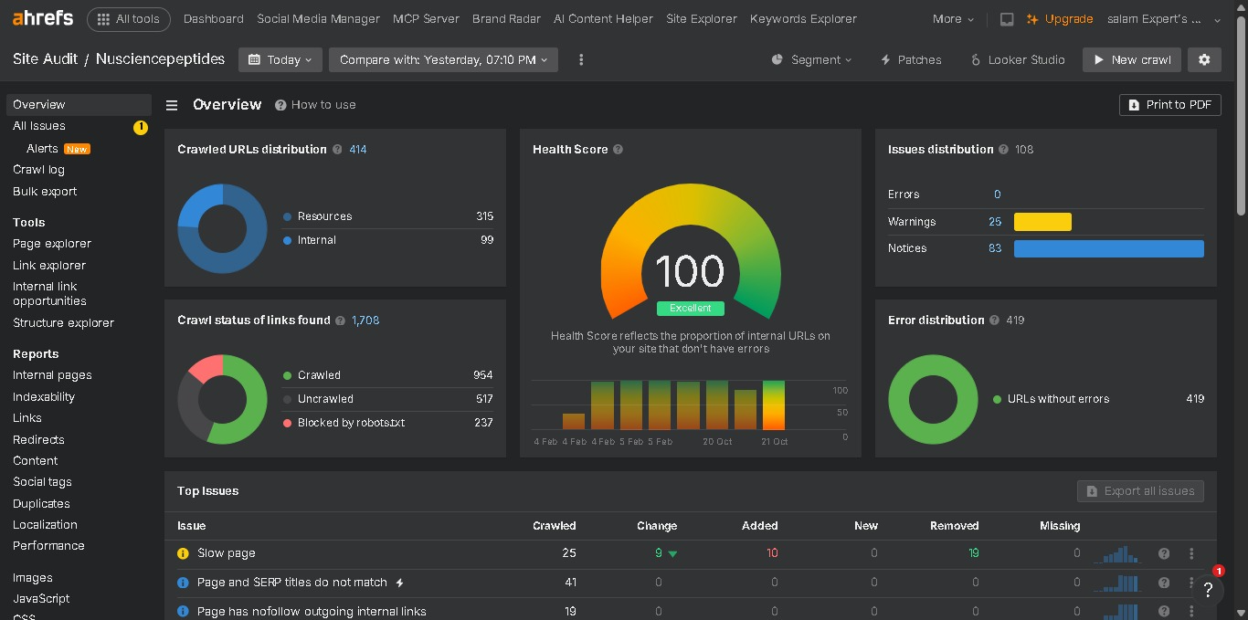Open Looker Studio

[1017, 59]
